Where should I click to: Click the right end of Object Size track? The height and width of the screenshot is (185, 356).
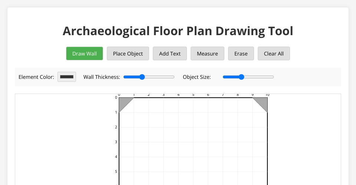tap(273, 77)
